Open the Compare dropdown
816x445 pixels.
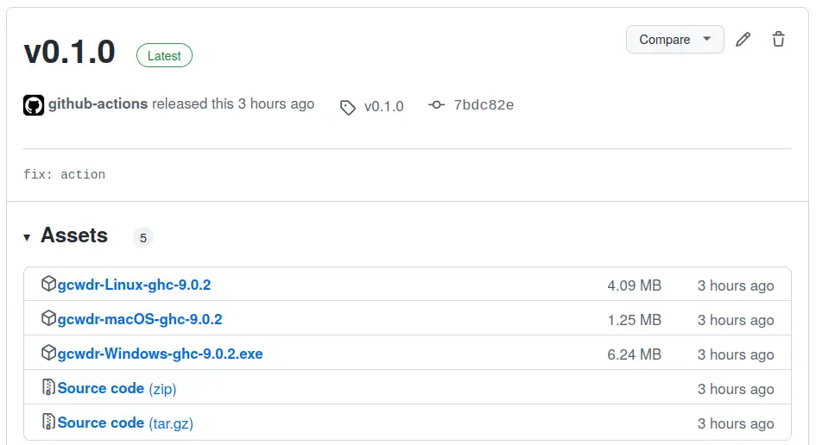pos(674,40)
